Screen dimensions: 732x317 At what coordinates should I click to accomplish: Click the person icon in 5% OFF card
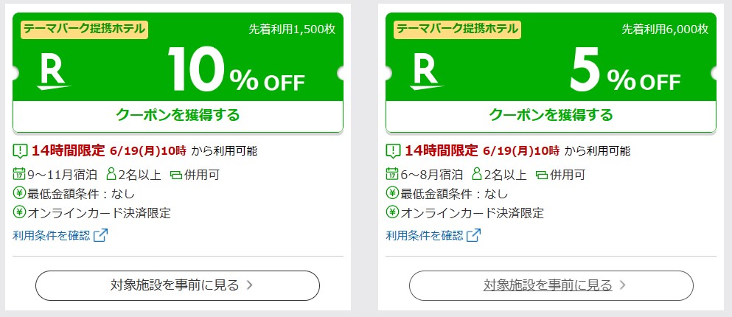[x=477, y=175]
